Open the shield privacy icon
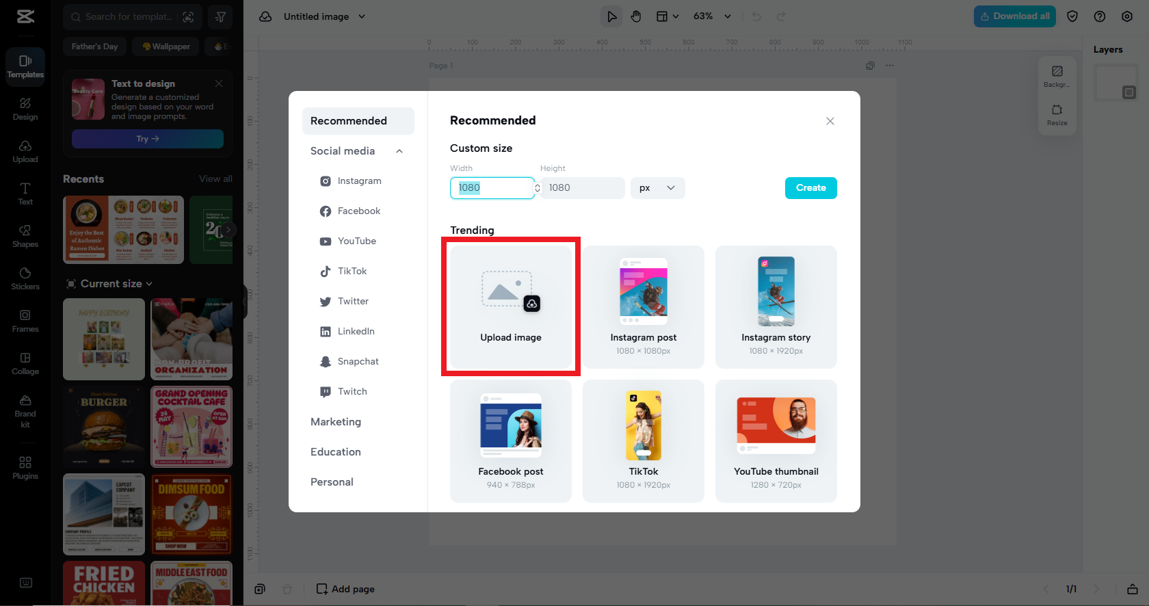The height and width of the screenshot is (606, 1149). click(1072, 16)
